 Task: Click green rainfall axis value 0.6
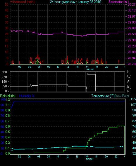[x=8, y=127]
